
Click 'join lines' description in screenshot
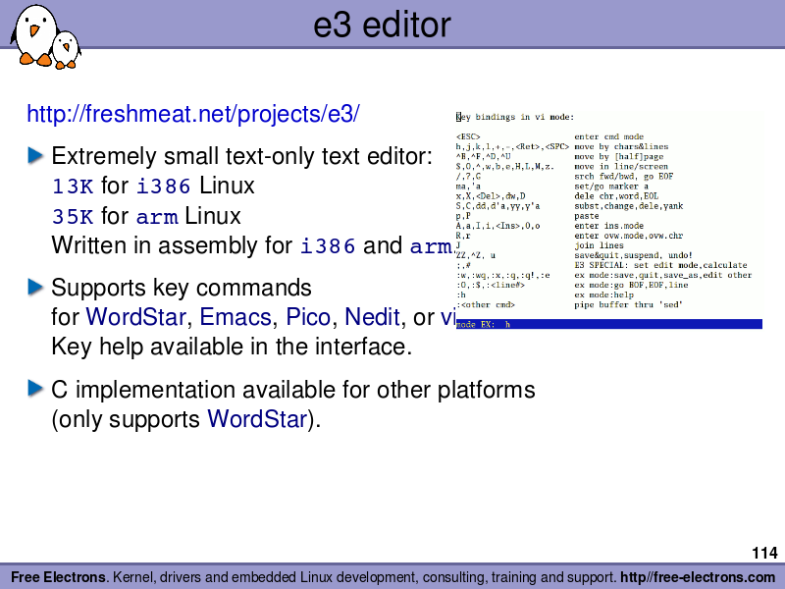(599, 245)
